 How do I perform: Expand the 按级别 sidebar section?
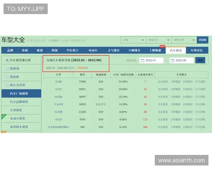tap(21, 68)
